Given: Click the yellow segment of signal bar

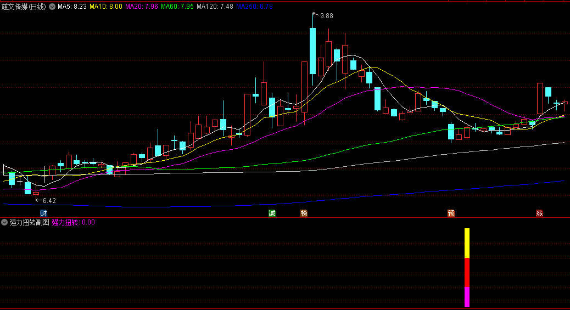Looking at the screenshot, I should coord(467,243).
